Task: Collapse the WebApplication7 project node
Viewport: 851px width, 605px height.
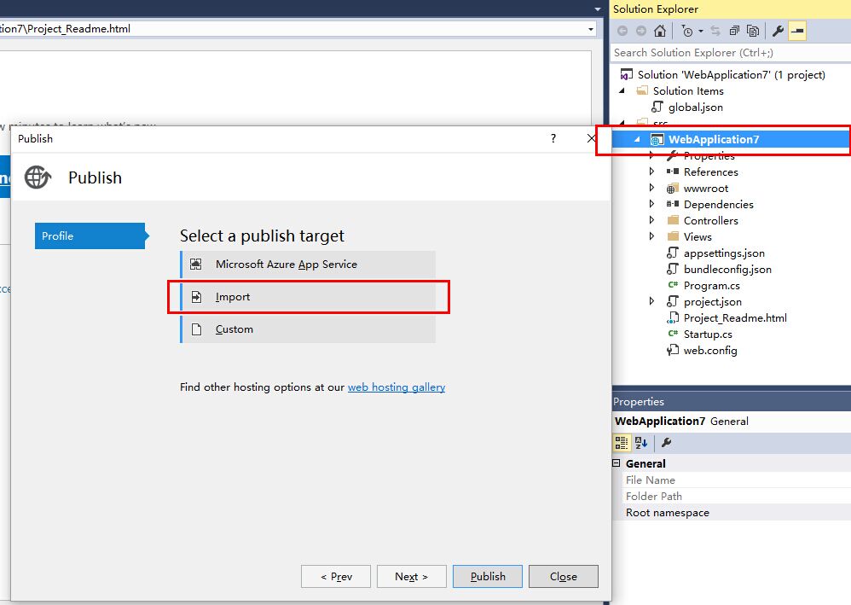Action: [x=637, y=140]
